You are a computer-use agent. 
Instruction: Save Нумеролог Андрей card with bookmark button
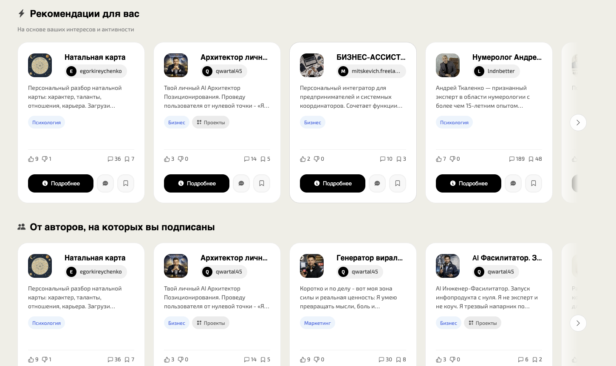pos(534,184)
